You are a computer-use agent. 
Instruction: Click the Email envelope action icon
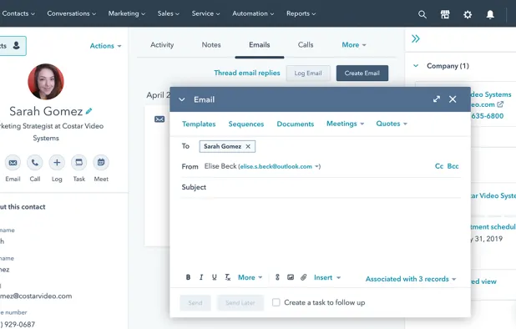[13, 163]
